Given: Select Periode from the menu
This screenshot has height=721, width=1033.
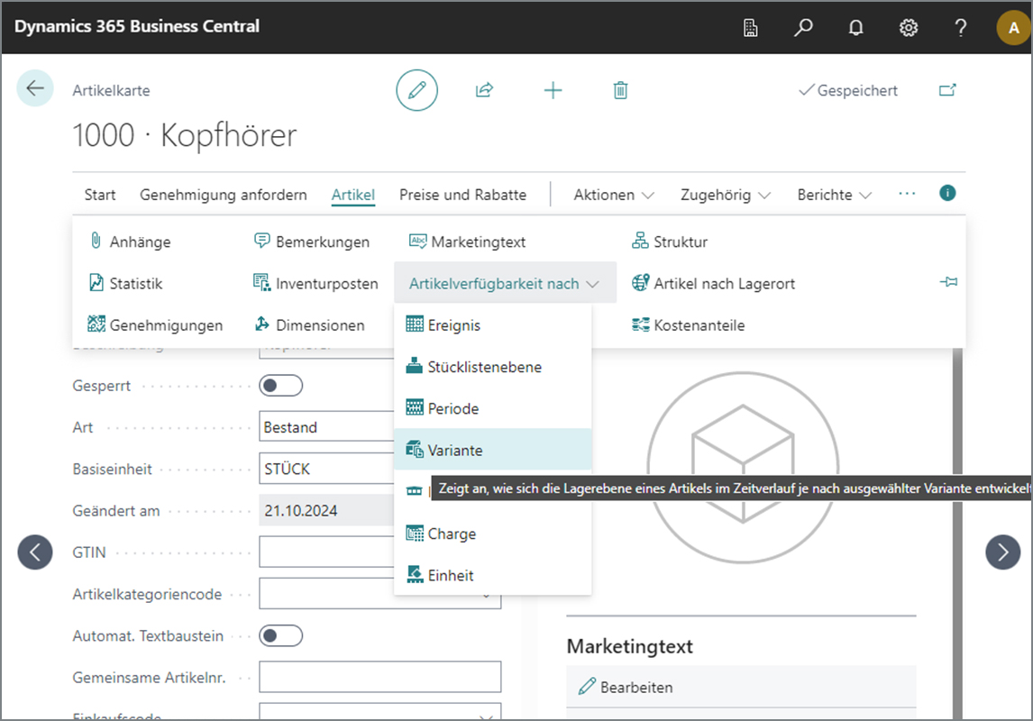Looking at the screenshot, I should point(493,408).
